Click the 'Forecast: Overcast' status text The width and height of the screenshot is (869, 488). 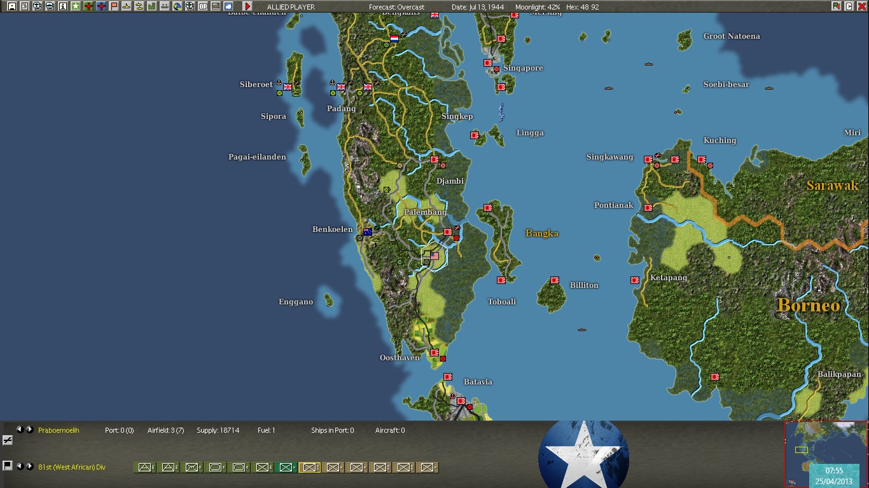(x=396, y=7)
